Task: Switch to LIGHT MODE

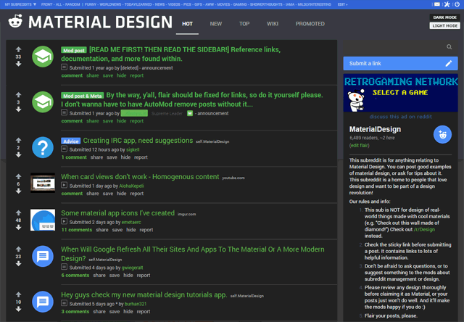Action: point(444,26)
